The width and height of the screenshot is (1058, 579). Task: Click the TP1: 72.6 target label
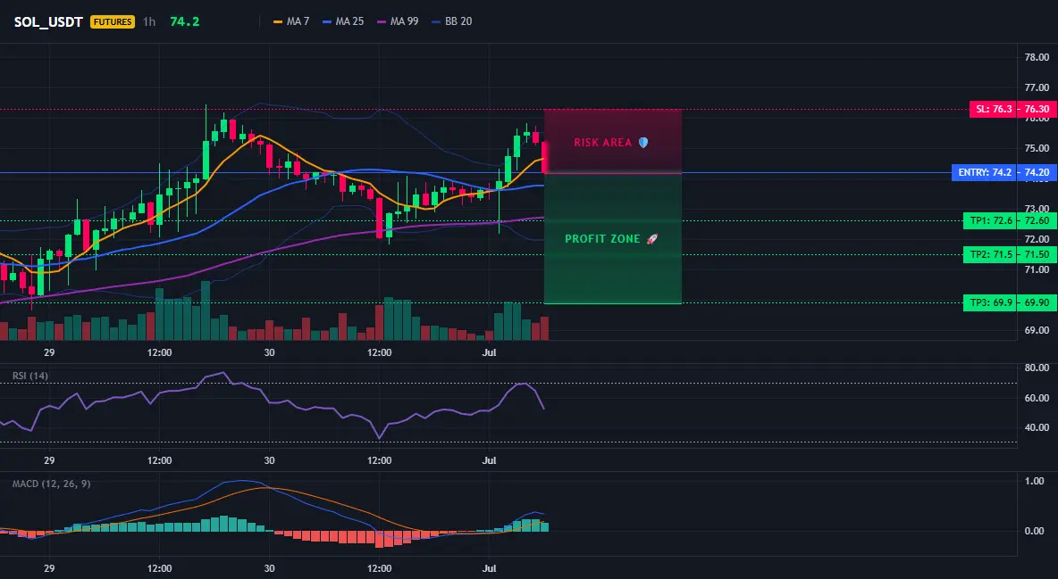click(990, 220)
